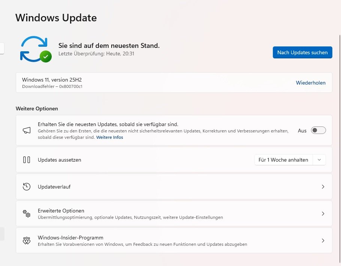
Task: Expand Updateverlauf with its chevron
Action: point(323,187)
